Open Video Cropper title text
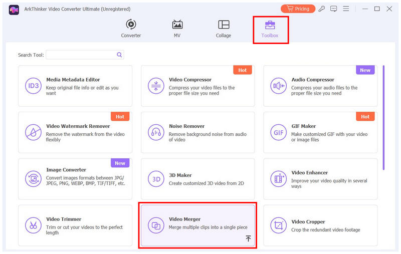 coord(308,222)
